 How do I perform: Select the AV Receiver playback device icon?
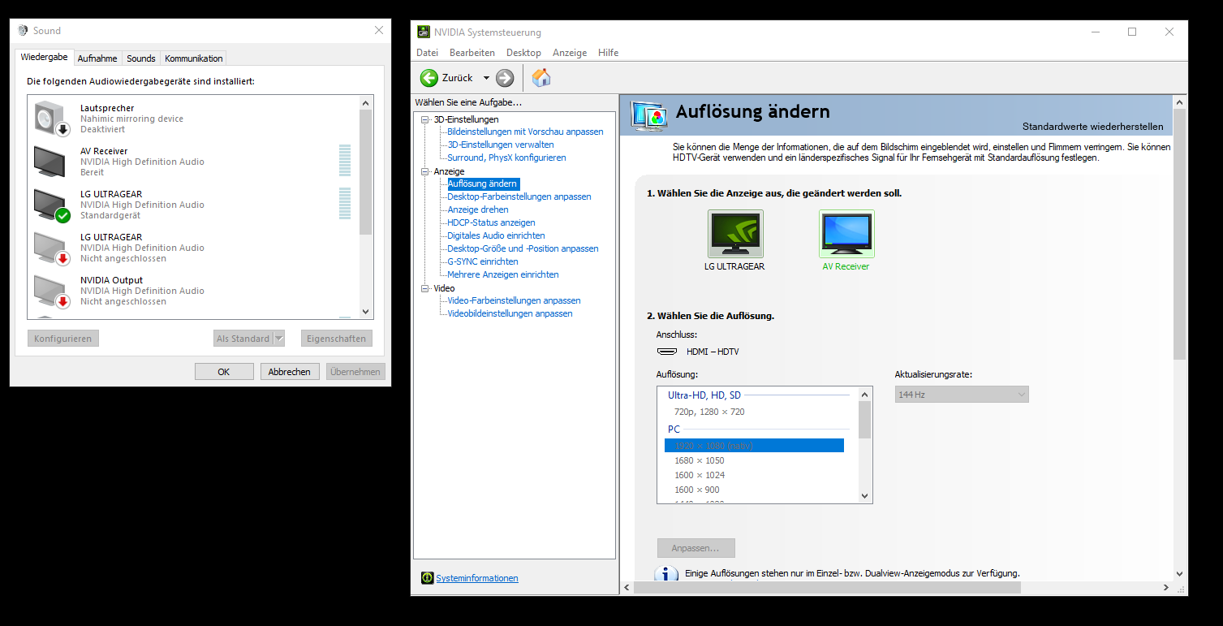51,162
